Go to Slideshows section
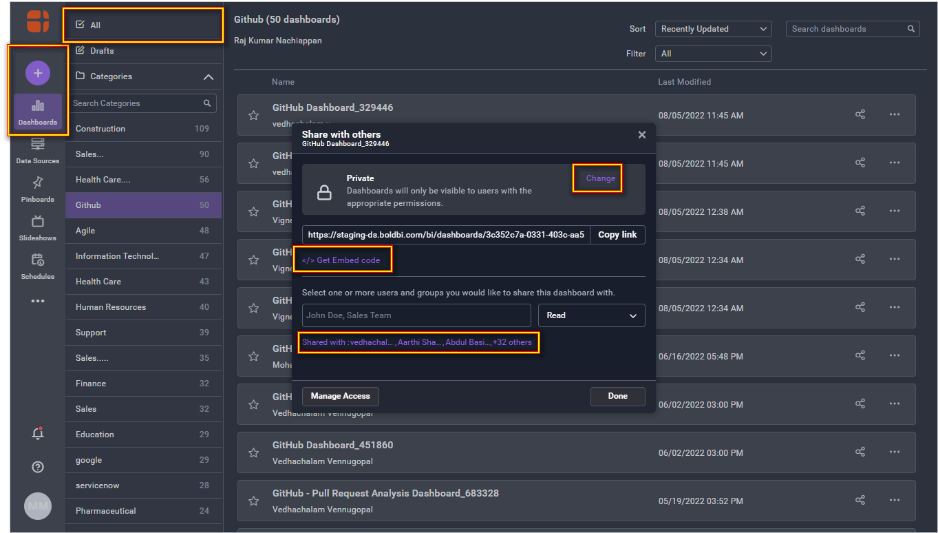 point(38,227)
